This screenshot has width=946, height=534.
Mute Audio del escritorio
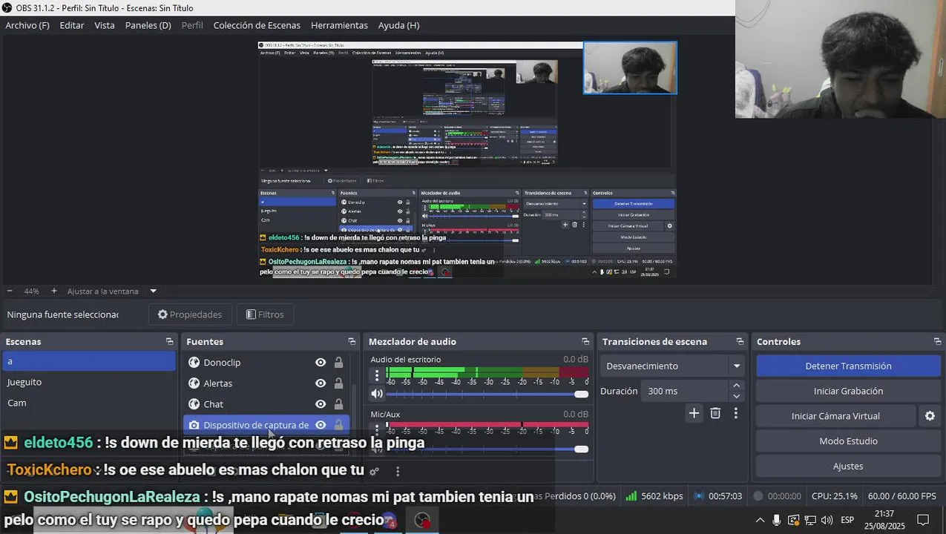pos(377,394)
